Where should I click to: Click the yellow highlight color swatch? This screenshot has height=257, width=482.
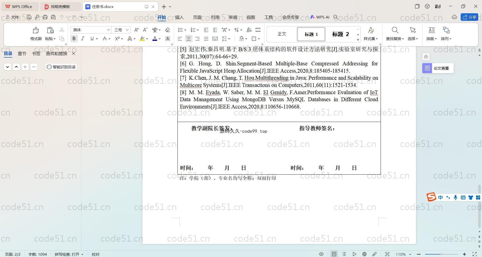(x=142, y=39)
